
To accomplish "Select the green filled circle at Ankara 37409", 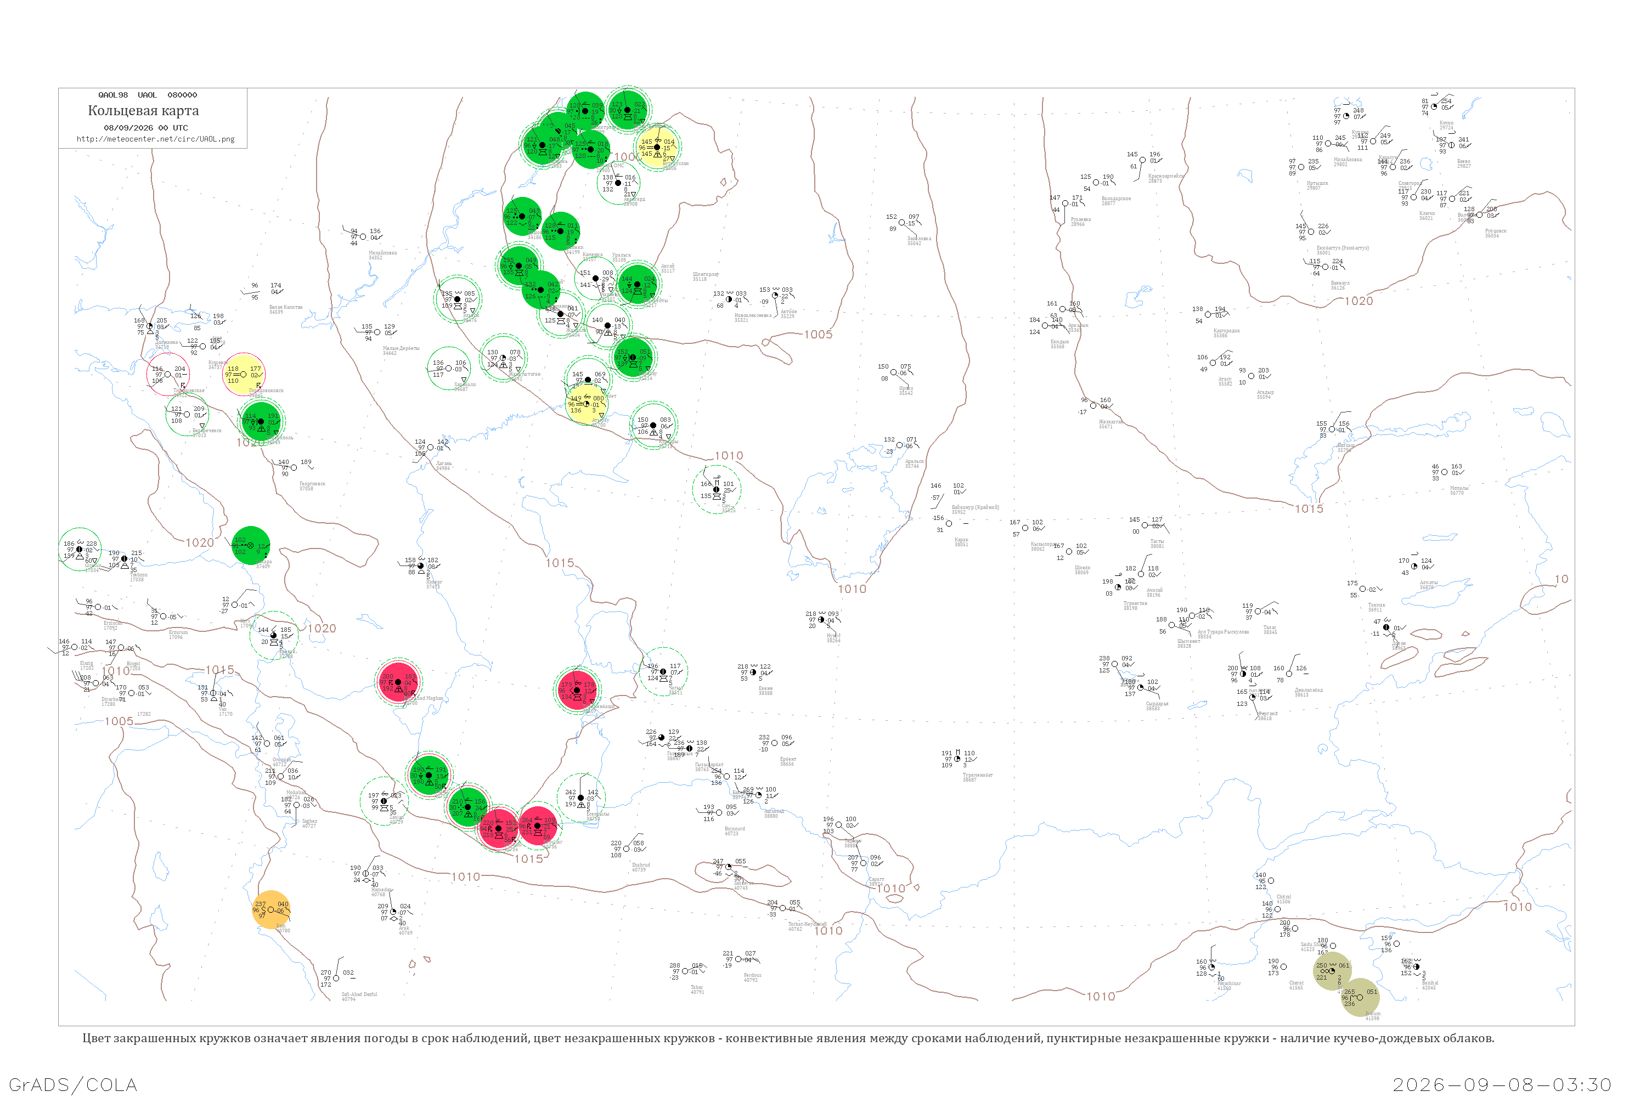I will pos(251,545).
